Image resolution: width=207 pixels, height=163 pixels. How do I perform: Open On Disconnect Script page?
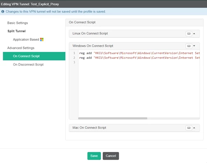[x=28, y=65]
